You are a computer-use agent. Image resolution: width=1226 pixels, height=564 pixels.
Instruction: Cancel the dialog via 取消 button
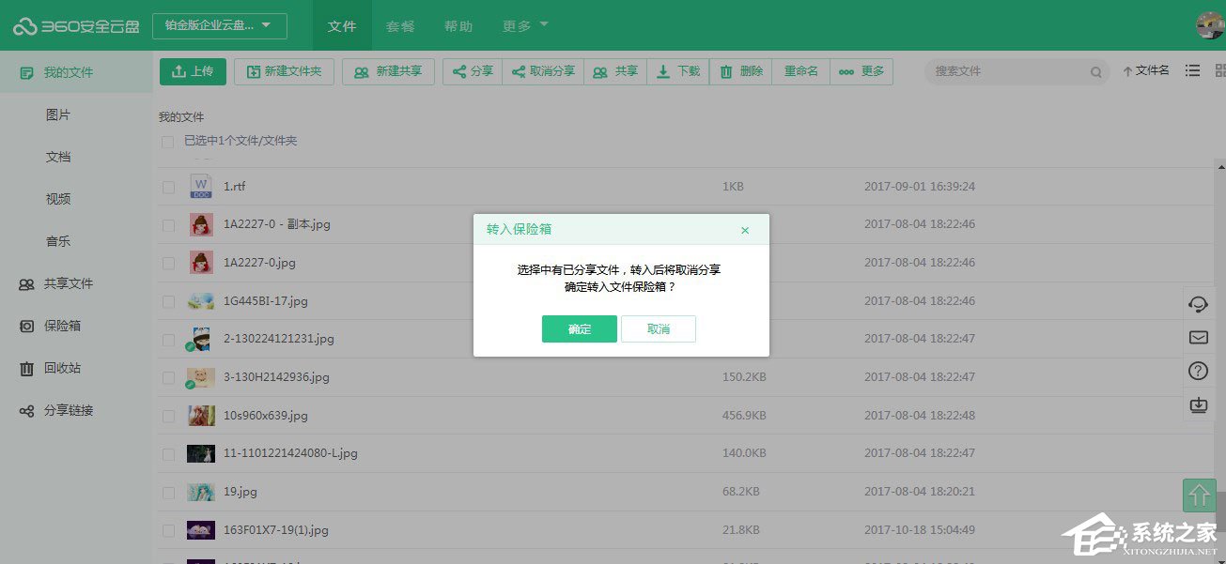pos(658,328)
